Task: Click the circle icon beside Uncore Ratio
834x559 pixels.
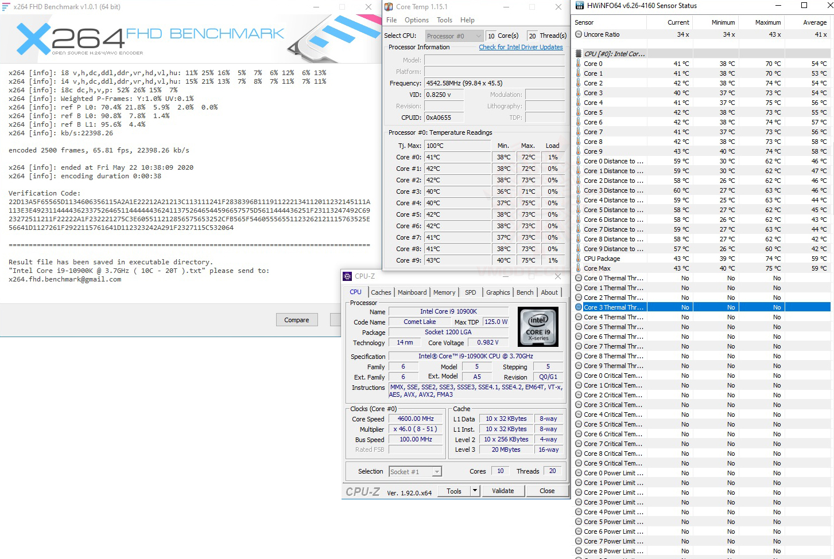Action: pyautogui.click(x=579, y=34)
